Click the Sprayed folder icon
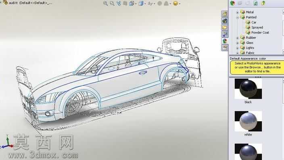Screen dimensions: 284x160 tap(248, 27)
